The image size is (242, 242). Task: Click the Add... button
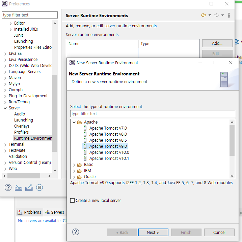point(217,43)
